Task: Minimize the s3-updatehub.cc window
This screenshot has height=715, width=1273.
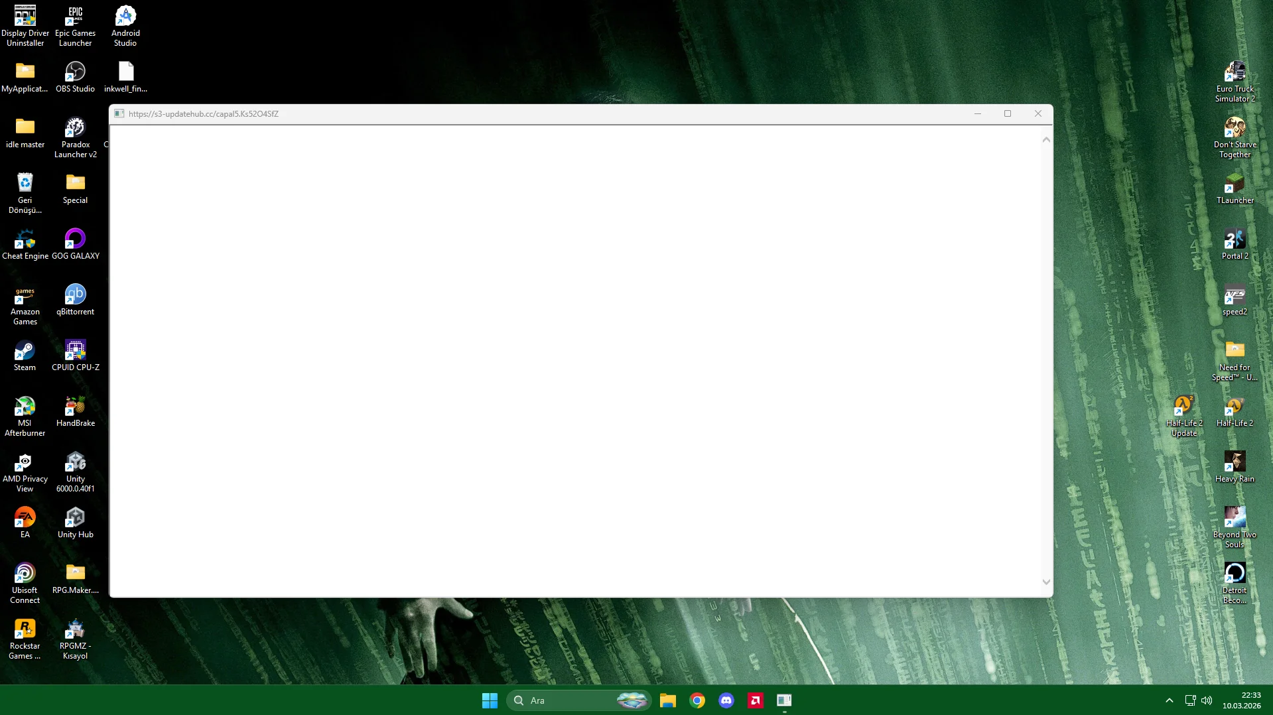Action: [977, 114]
